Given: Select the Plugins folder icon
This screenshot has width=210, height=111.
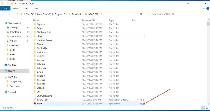Looking at the screenshot, I should (x=35, y=56).
